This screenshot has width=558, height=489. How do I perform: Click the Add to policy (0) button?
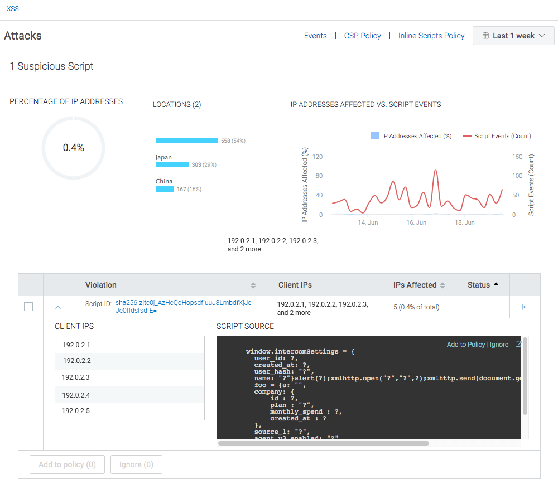(68, 464)
